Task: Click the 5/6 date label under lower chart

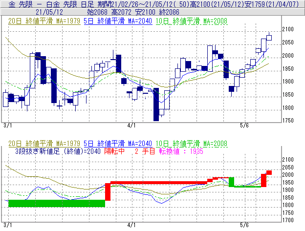Action: pos(244,225)
